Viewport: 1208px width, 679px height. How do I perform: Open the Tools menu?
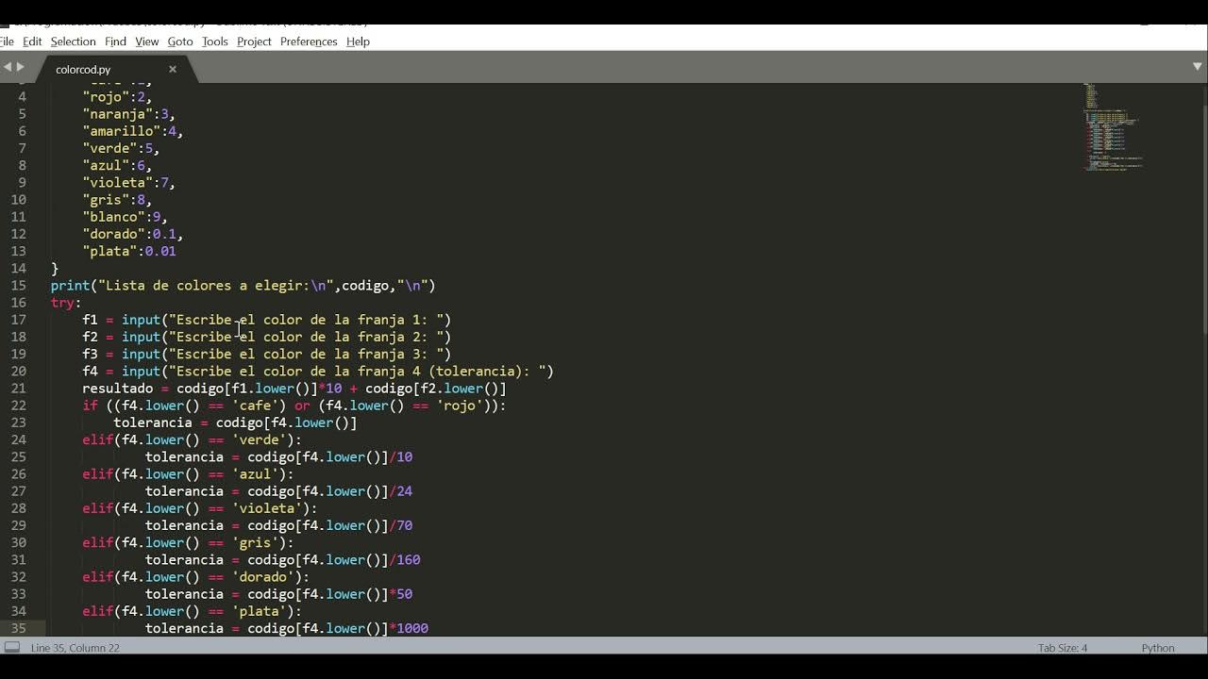(x=215, y=41)
